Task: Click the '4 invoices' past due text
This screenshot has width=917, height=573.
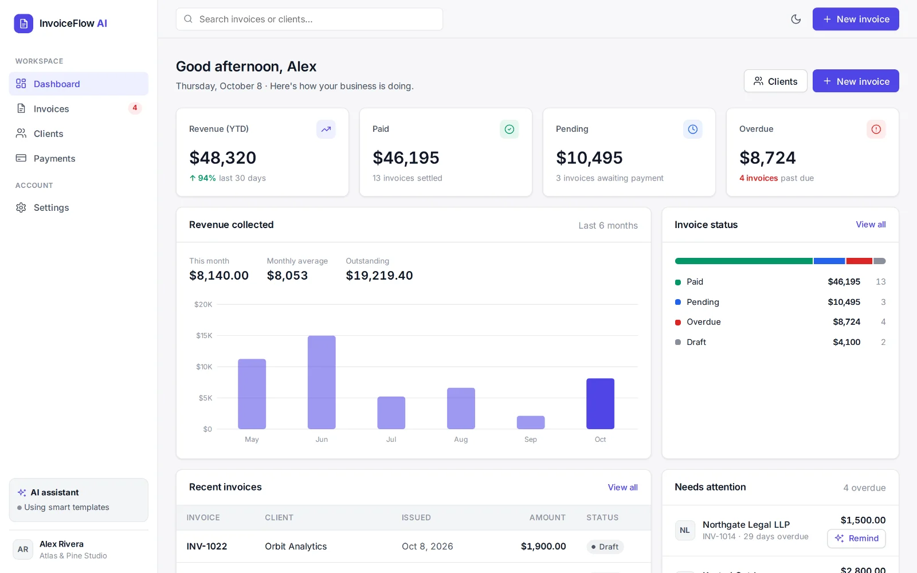Action: click(x=758, y=178)
